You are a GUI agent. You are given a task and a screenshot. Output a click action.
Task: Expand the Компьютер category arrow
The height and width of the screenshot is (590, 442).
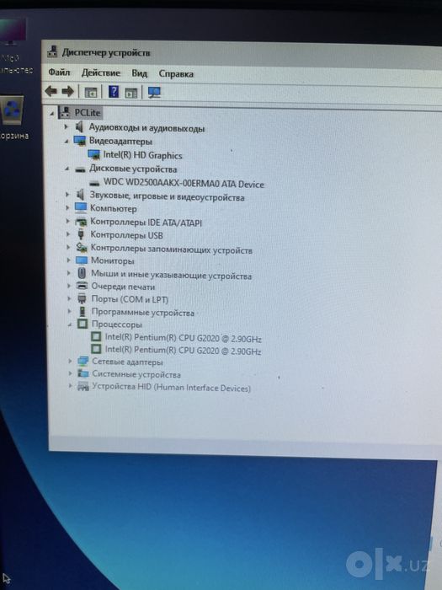pyautogui.click(x=67, y=207)
